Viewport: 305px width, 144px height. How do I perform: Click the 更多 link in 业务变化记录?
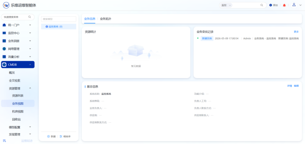pos(296,32)
